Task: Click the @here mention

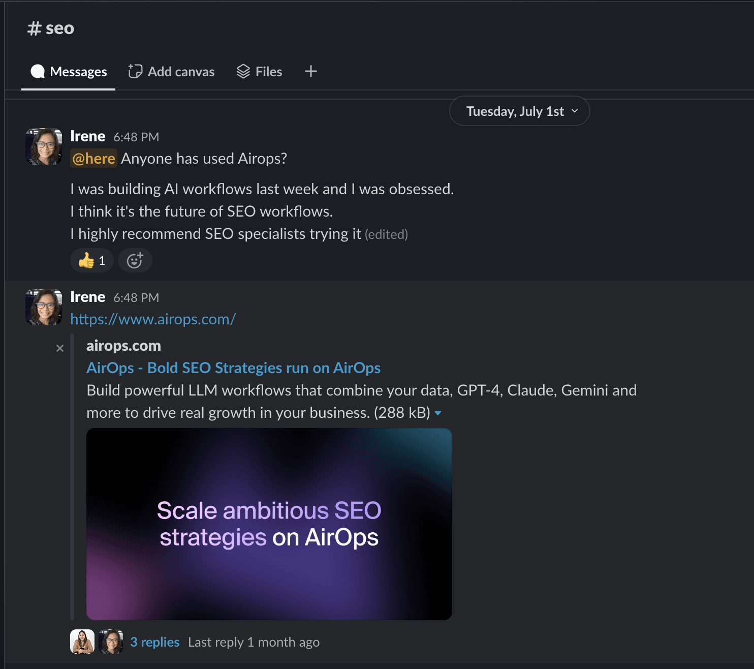Action: (93, 159)
